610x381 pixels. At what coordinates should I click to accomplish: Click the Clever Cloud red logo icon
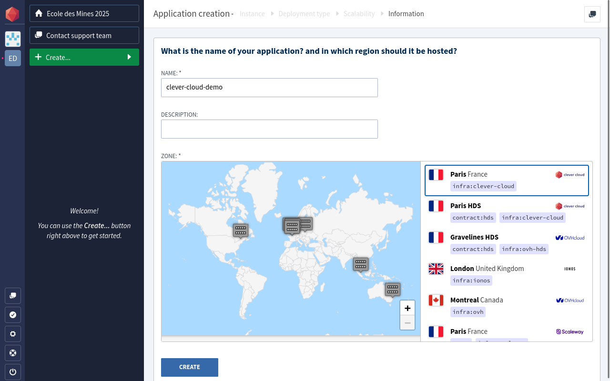(12, 14)
